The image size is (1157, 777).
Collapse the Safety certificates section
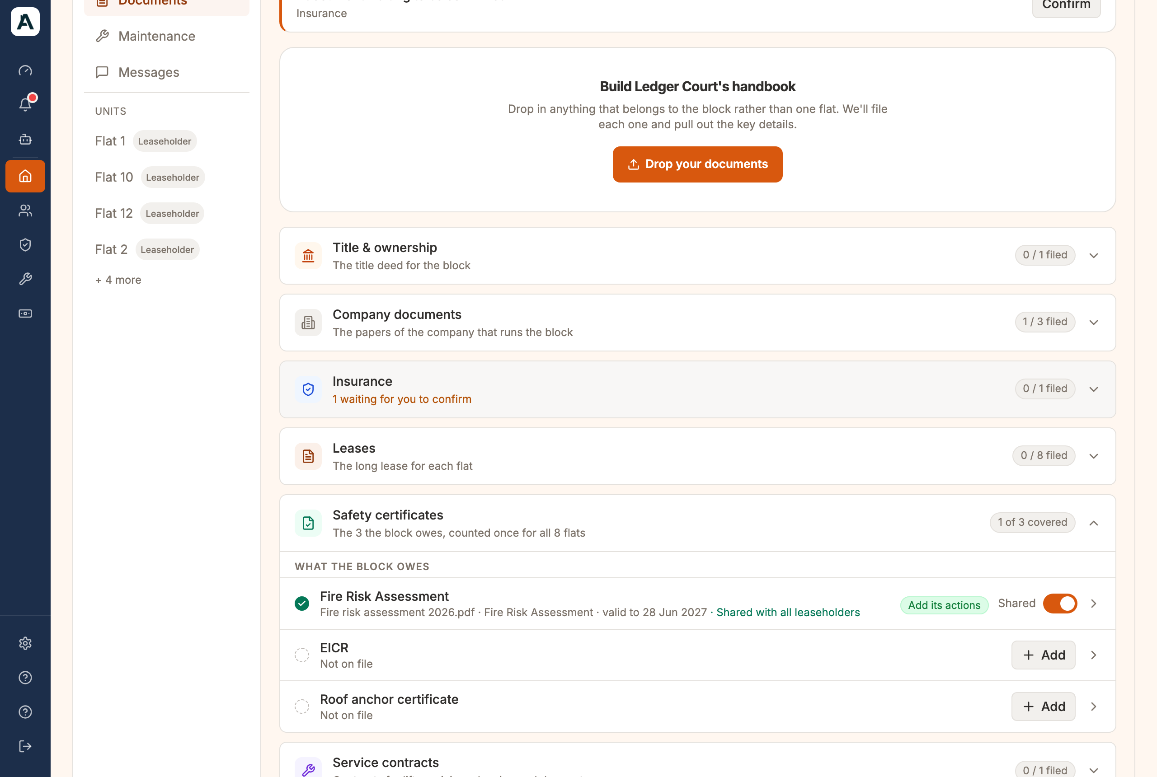(x=1094, y=523)
